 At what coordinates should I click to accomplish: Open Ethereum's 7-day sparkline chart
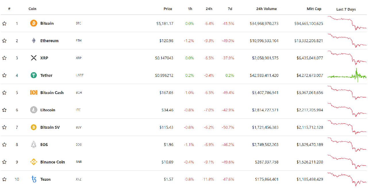pyautogui.click(x=347, y=41)
